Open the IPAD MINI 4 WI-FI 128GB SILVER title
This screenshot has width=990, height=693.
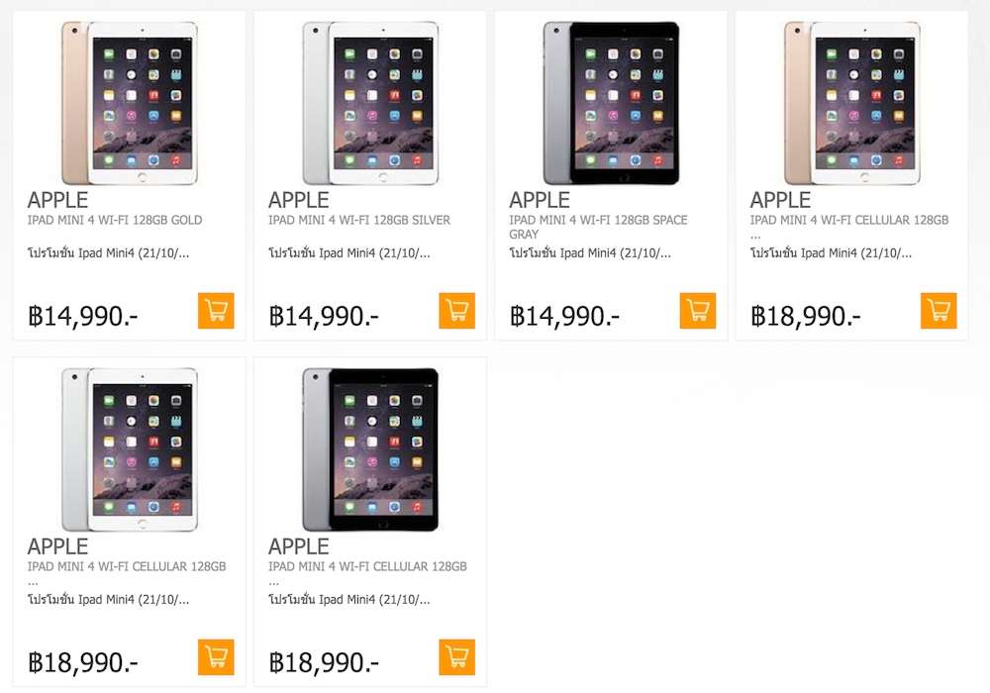(359, 220)
